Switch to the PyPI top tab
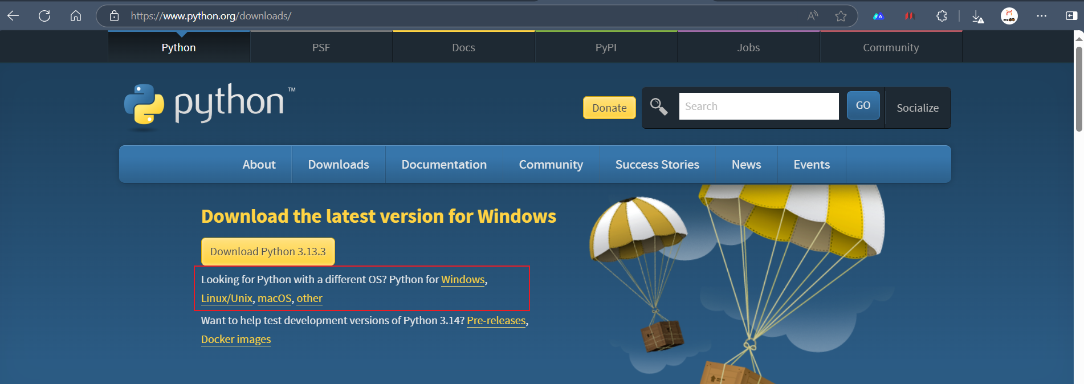This screenshot has width=1084, height=384. click(606, 48)
